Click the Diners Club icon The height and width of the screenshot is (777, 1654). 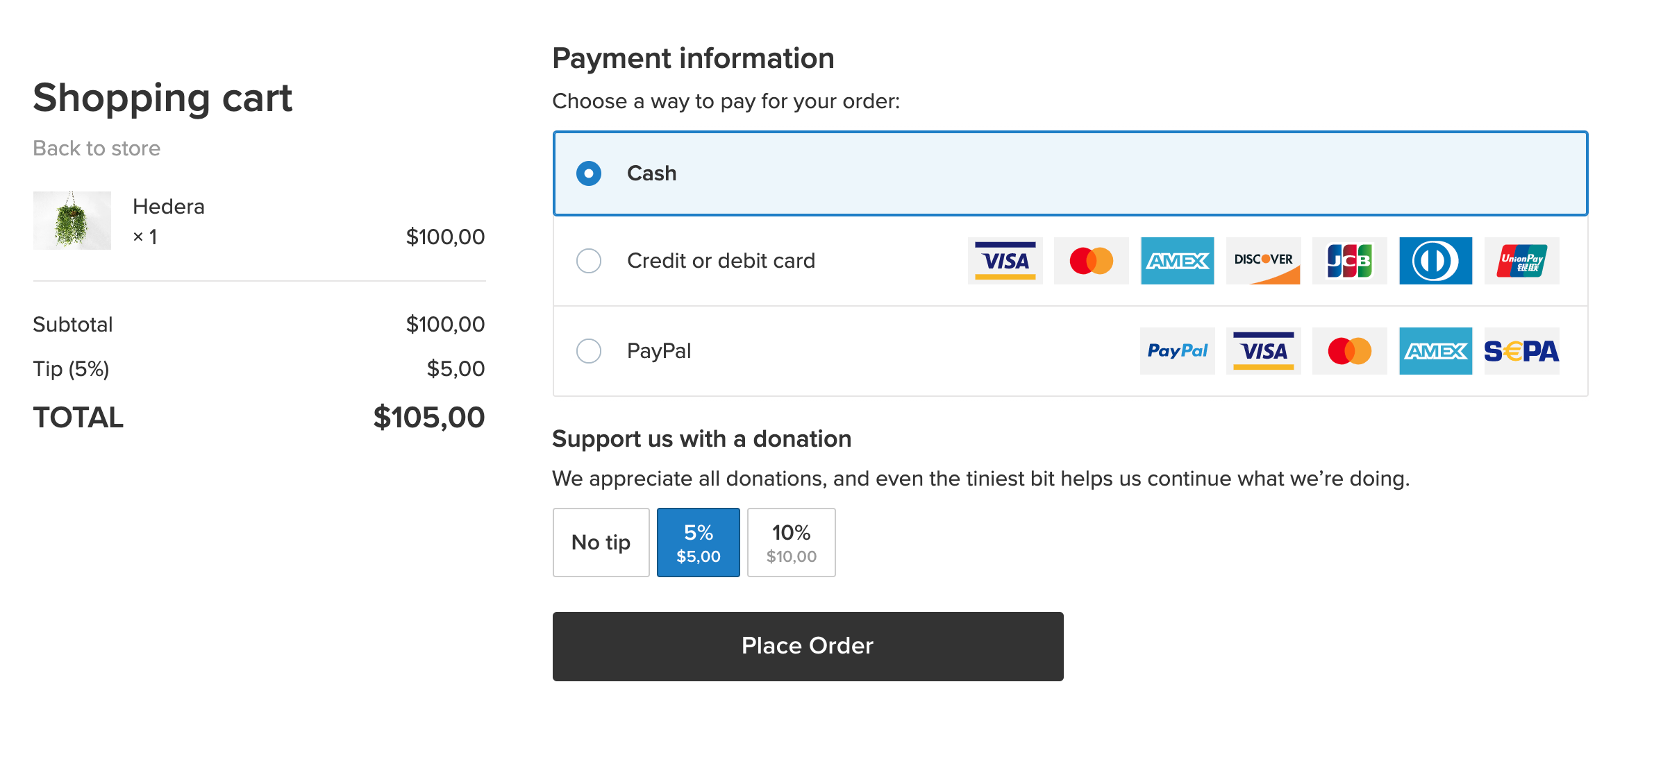click(x=1435, y=261)
